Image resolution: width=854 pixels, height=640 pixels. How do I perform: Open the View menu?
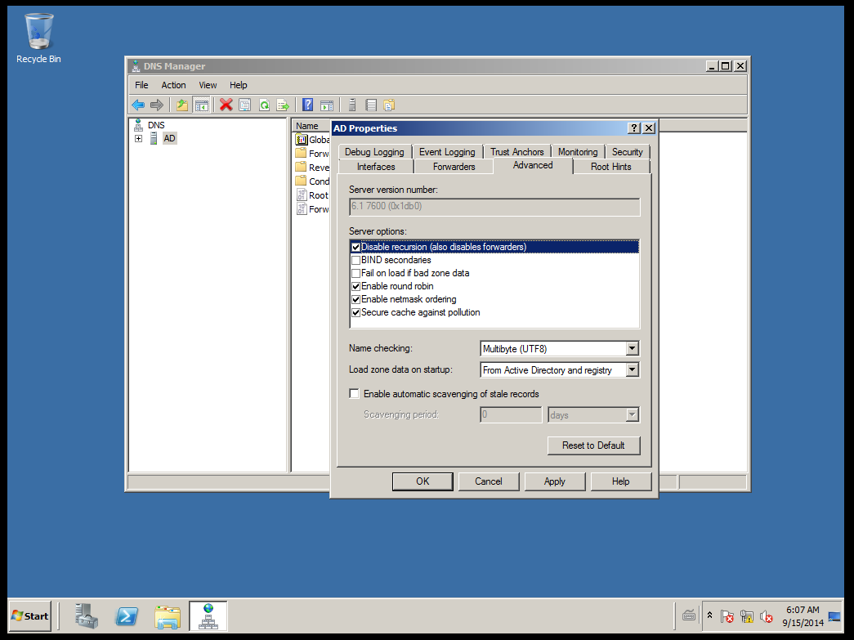pyautogui.click(x=208, y=85)
